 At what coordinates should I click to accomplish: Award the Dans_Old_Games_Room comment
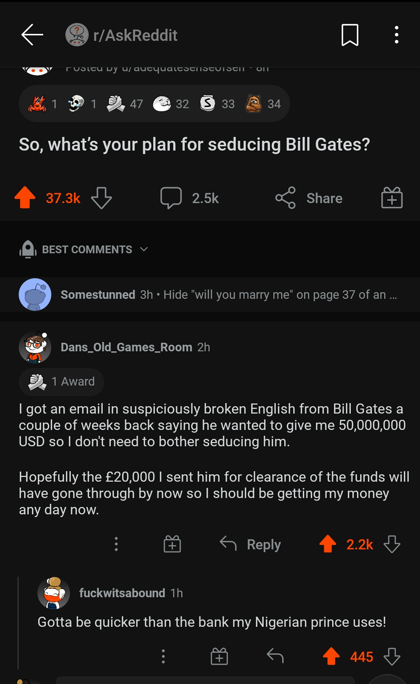click(172, 544)
